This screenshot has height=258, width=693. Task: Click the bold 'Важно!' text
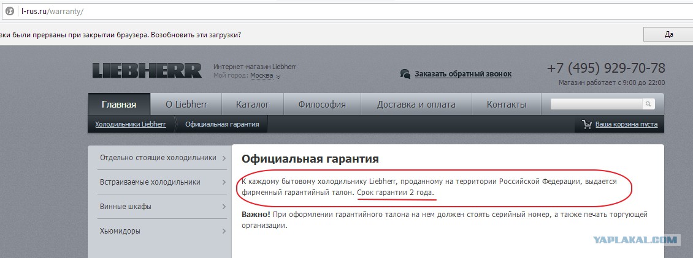pyautogui.click(x=256, y=215)
